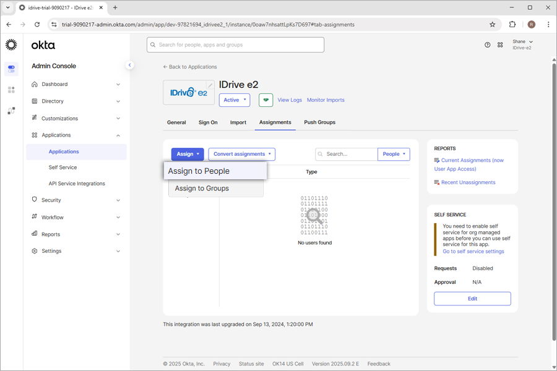Open the People filter dropdown
557x371 pixels.
pos(394,154)
